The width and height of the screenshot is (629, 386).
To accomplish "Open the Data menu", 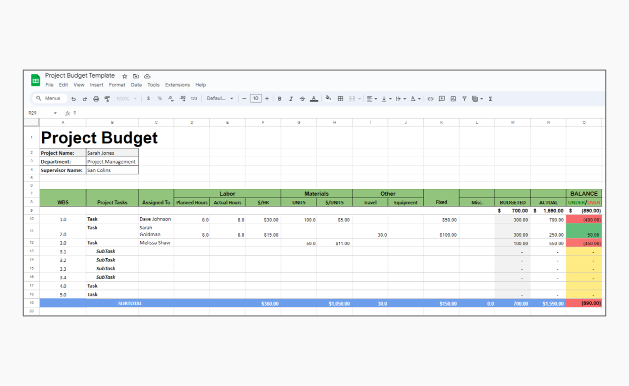I will pyautogui.click(x=136, y=85).
